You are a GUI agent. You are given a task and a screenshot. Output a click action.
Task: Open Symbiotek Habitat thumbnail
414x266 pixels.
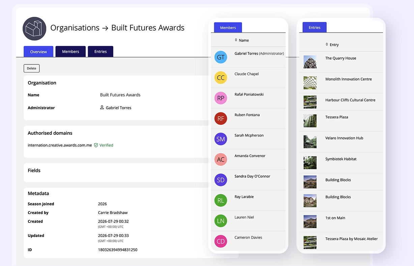[x=310, y=163]
